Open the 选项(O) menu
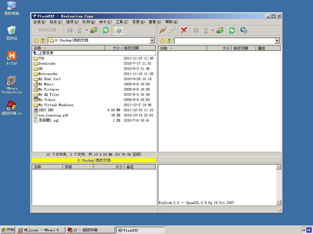 pos(72,22)
